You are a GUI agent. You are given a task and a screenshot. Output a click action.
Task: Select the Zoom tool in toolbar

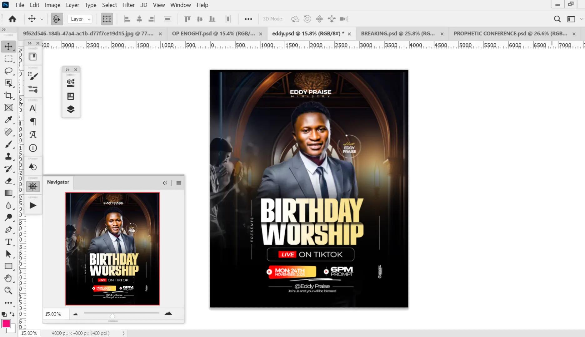click(8, 291)
